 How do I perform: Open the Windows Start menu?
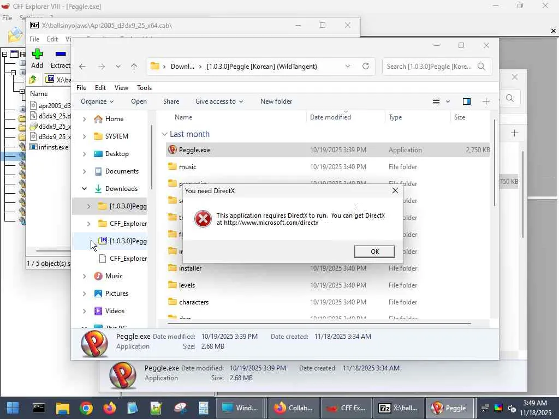point(13,408)
